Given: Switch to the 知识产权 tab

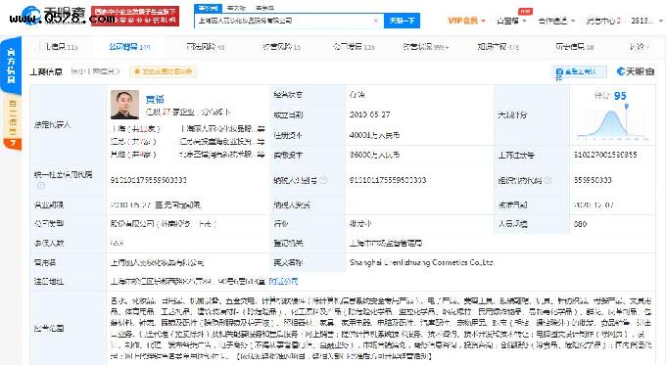Looking at the screenshot, I should [499, 47].
